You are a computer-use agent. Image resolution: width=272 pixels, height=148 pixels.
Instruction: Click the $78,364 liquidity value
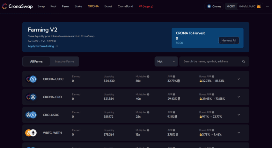click(109, 135)
